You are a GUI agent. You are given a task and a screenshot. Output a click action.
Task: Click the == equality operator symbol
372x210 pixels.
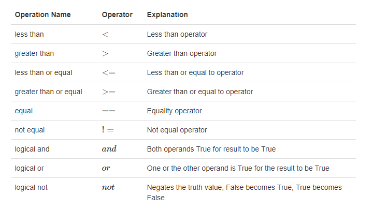coord(109,111)
